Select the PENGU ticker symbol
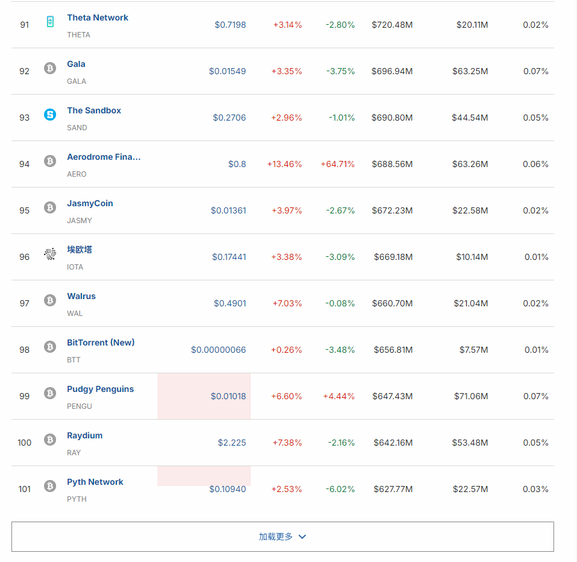This screenshot has height=562, width=577. (x=80, y=406)
